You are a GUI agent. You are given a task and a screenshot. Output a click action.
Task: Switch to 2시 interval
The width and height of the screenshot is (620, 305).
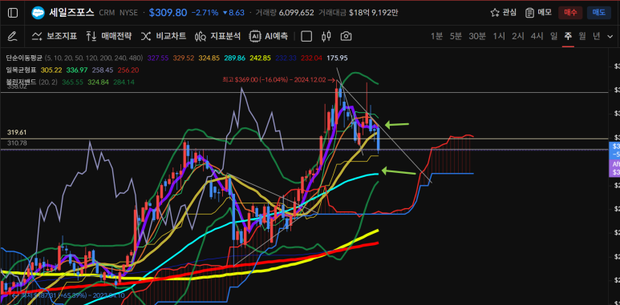(518, 36)
